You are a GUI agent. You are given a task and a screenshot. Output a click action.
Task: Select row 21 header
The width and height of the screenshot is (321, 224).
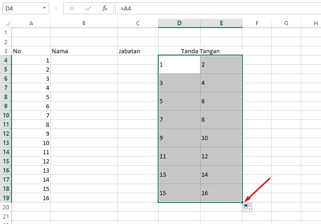click(6, 216)
